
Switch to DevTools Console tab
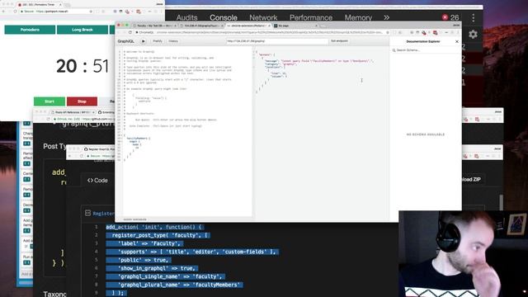224,17
